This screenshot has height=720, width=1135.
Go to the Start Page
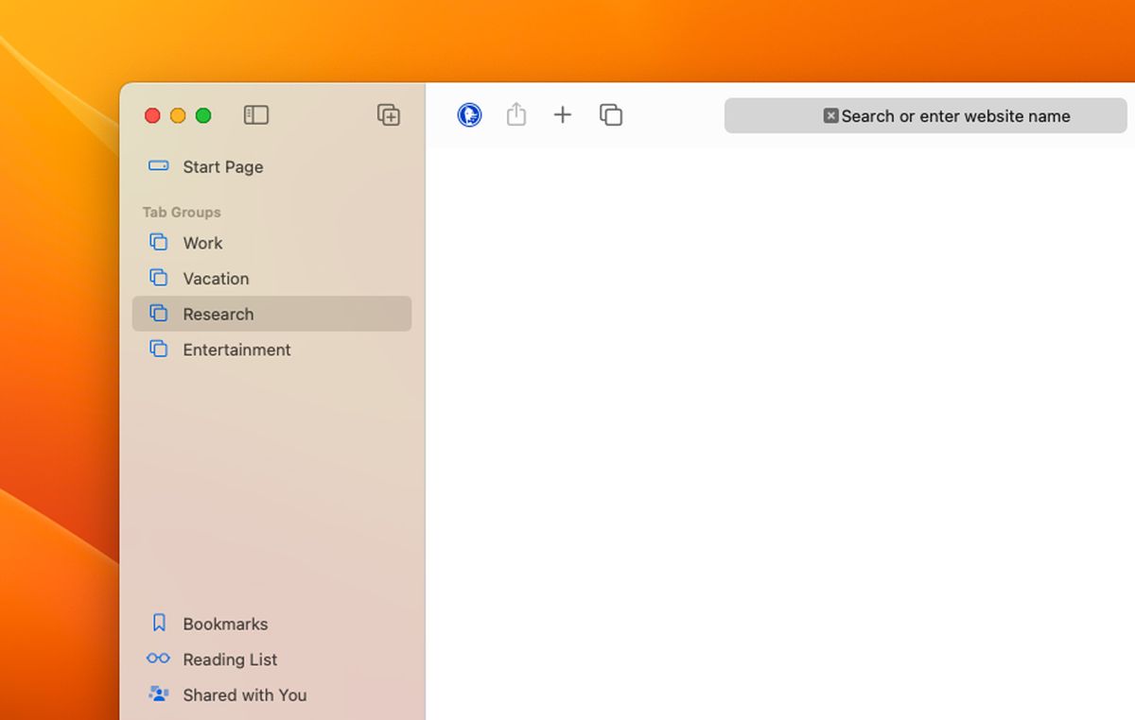pyautogui.click(x=222, y=167)
